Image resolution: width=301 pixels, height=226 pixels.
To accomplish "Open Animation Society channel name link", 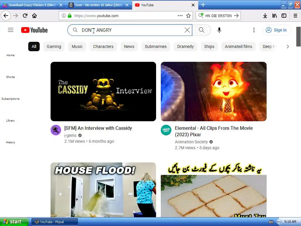I will click(x=191, y=142).
